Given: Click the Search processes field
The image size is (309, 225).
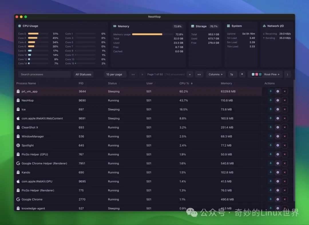Looking at the screenshot, I should click(x=44, y=74).
